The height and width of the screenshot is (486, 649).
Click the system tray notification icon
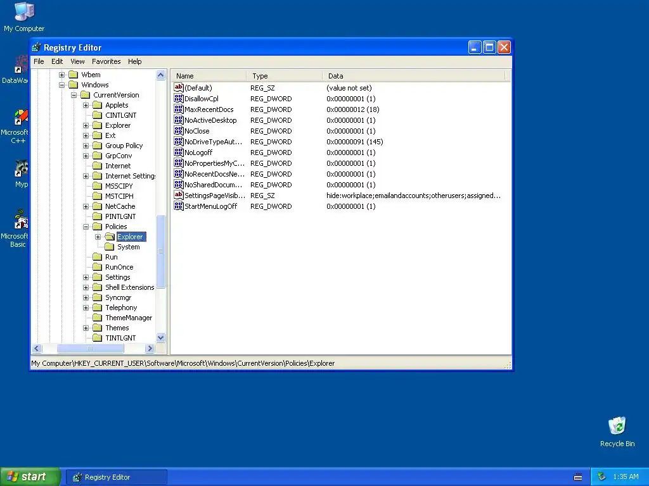coord(601,477)
